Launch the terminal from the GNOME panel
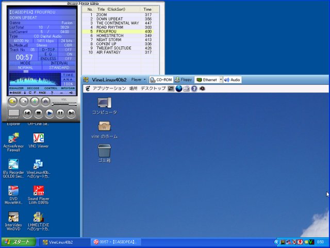This screenshot has height=248, width=330. [x=171, y=89]
